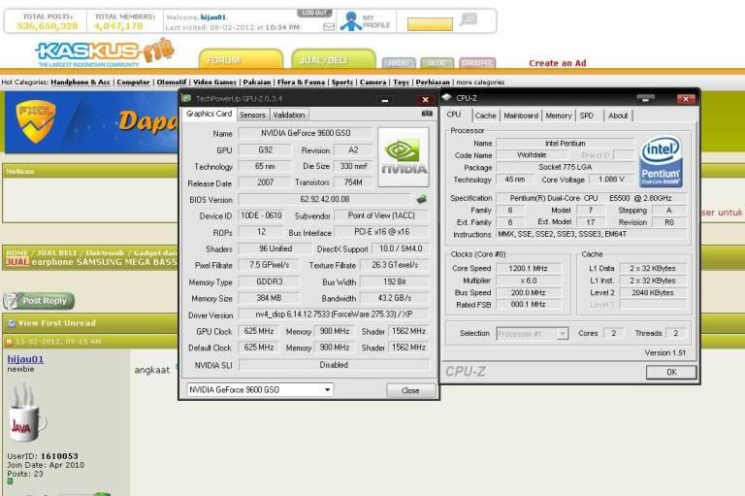
Task: Click the FXCL shield banner logo
Action: pyautogui.click(x=36, y=121)
